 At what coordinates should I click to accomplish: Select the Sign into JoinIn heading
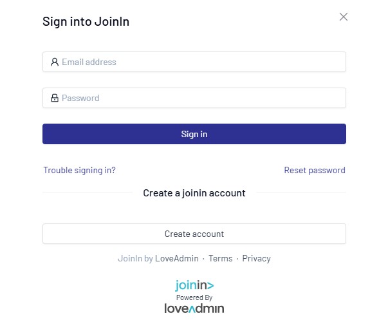click(x=86, y=21)
